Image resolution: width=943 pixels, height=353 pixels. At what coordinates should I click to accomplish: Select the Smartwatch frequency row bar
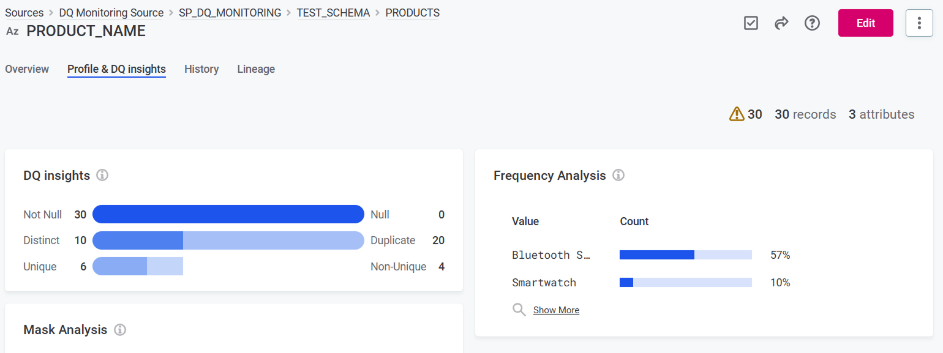[685, 283]
